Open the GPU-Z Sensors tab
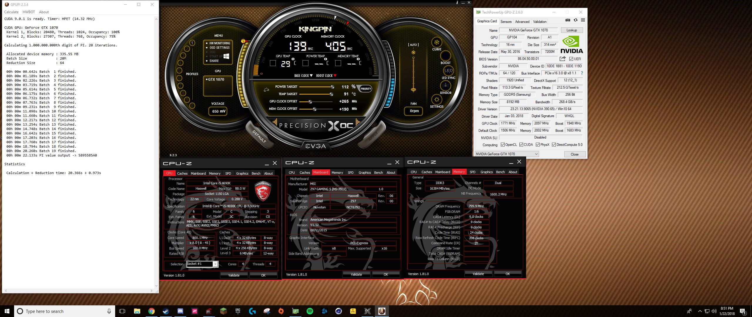752x317 pixels. 506,21
